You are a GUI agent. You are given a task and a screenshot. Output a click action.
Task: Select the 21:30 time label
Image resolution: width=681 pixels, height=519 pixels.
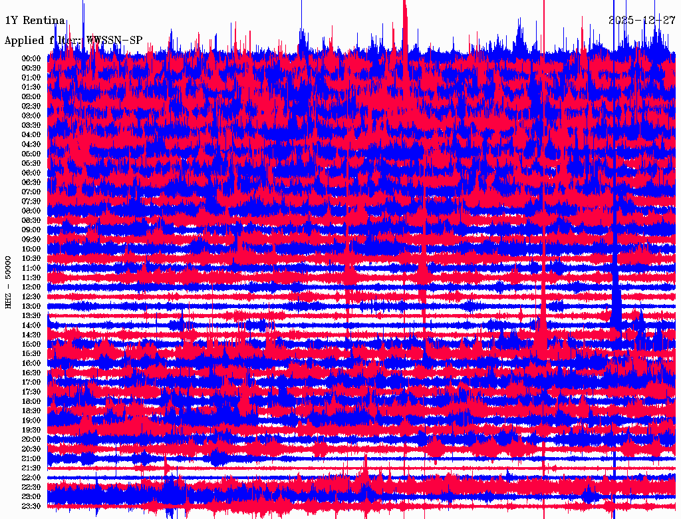(31, 468)
